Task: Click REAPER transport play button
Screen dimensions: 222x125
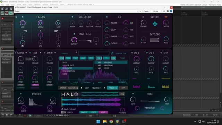Action: tap(11, 115)
